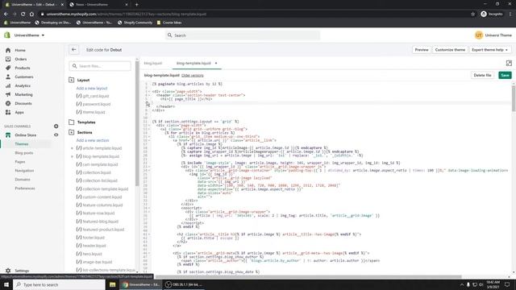Image resolution: width=516 pixels, height=290 pixels.
Task: Open Blog posts submenu item
Action: 23,153
